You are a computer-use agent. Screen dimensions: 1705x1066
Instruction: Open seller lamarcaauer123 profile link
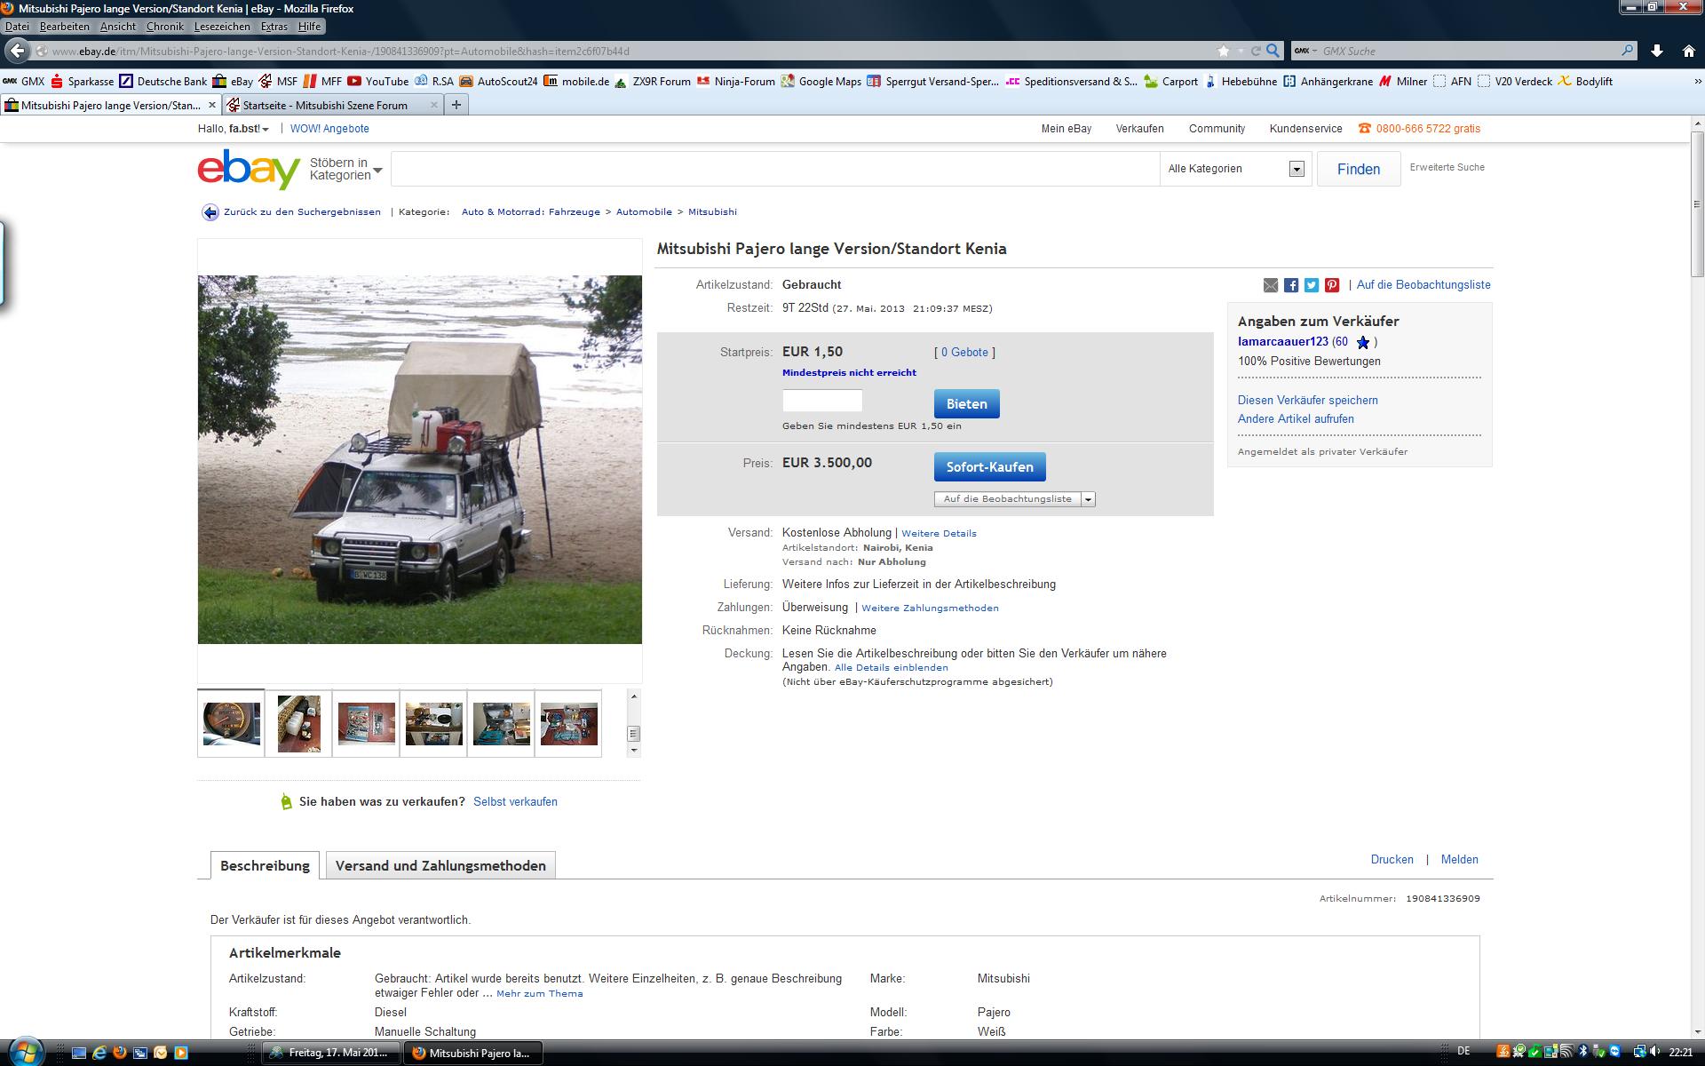[x=1282, y=342]
